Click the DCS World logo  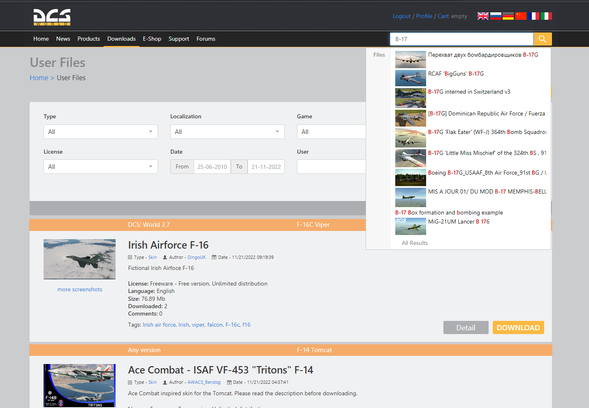[x=52, y=17]
